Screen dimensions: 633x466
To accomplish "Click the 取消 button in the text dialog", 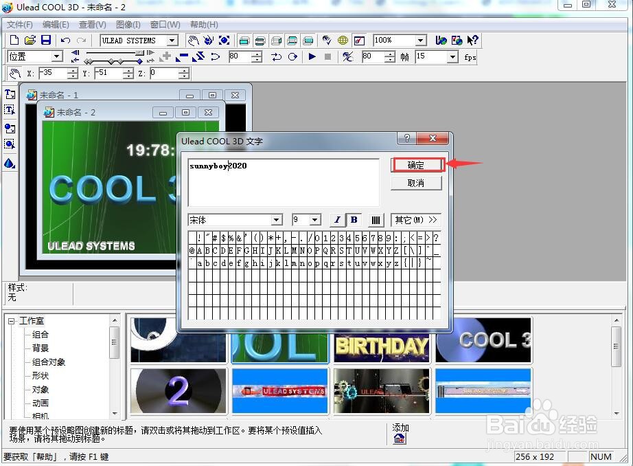I will pos(416,183).
